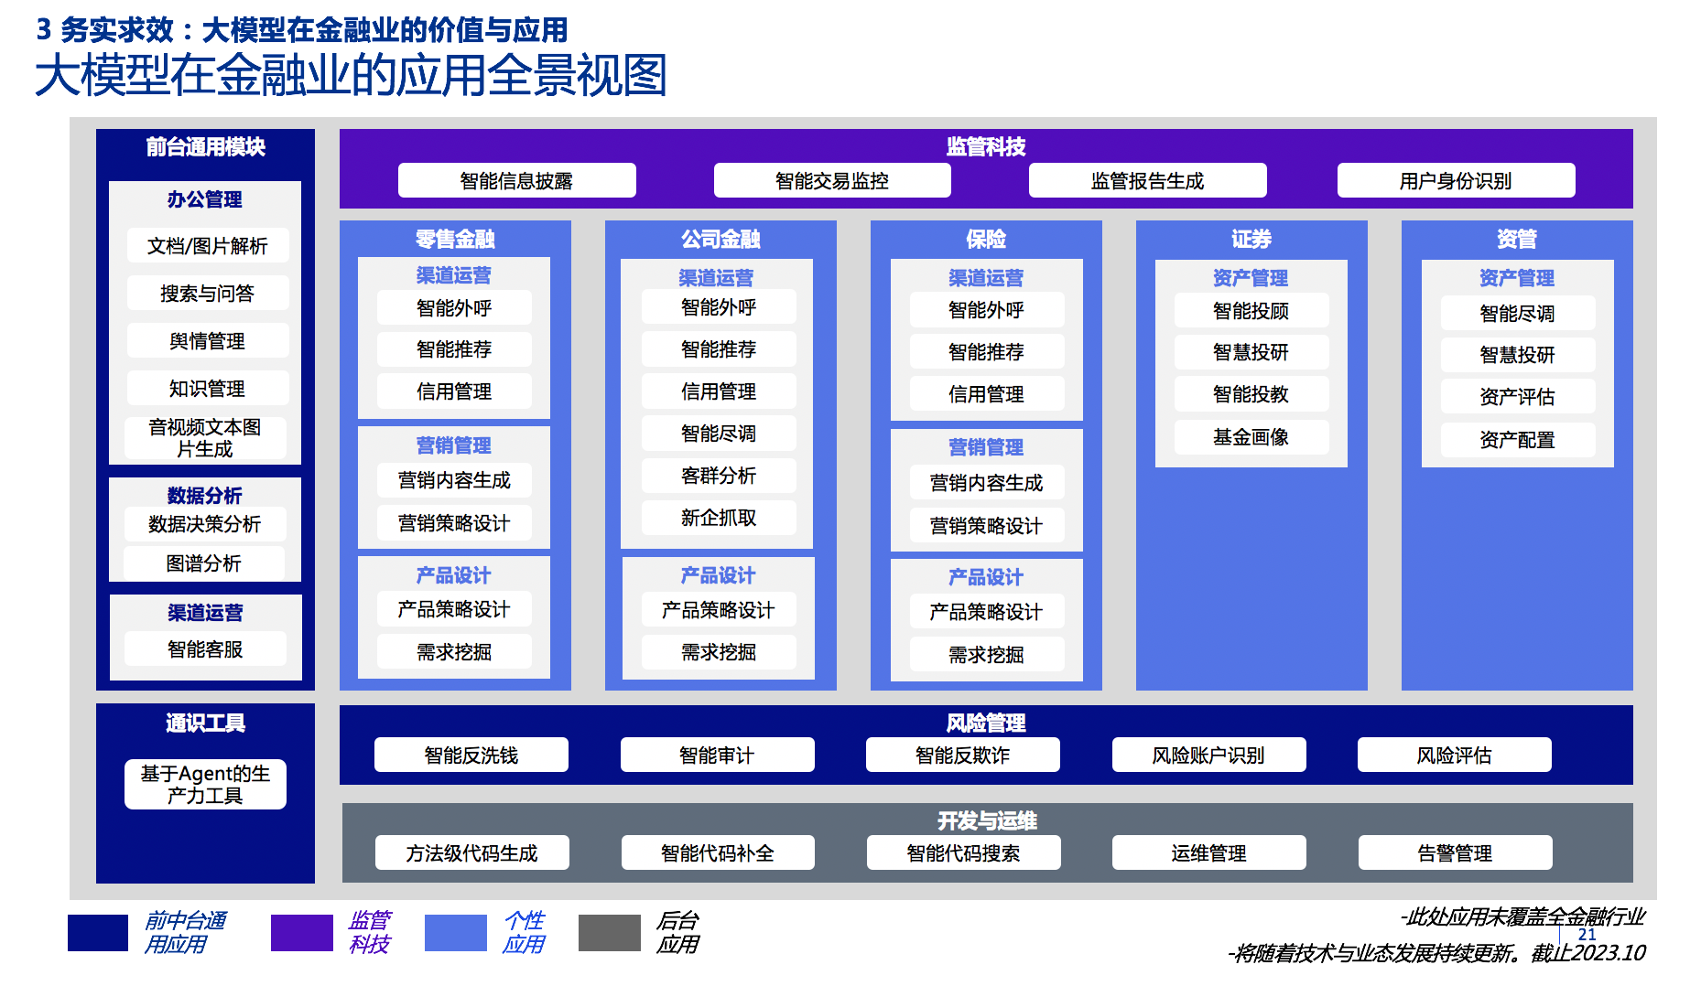Click 信用管理 in the 零售金融 column
The image size is (1701, 986).
(x=454, y=391)
